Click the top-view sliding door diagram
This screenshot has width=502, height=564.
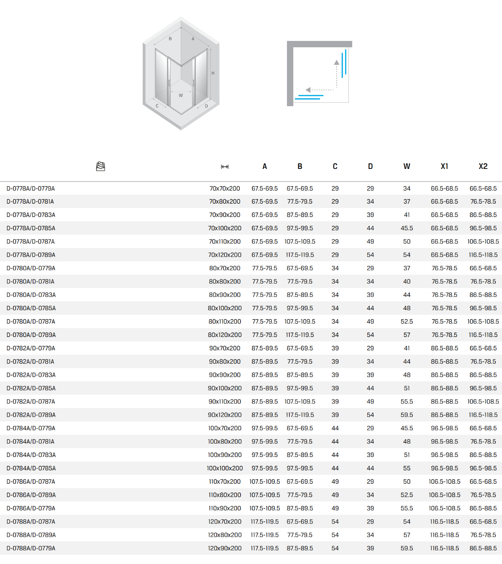[319, 74]
